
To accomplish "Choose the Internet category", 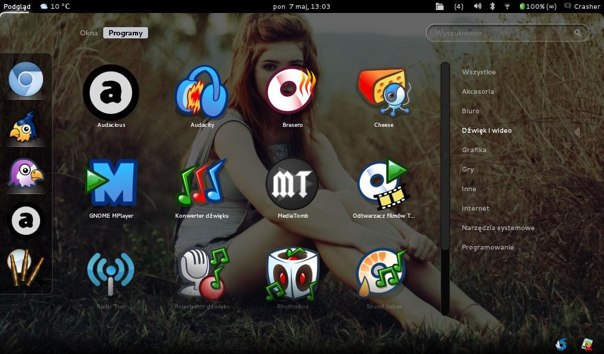I will 475,208.
